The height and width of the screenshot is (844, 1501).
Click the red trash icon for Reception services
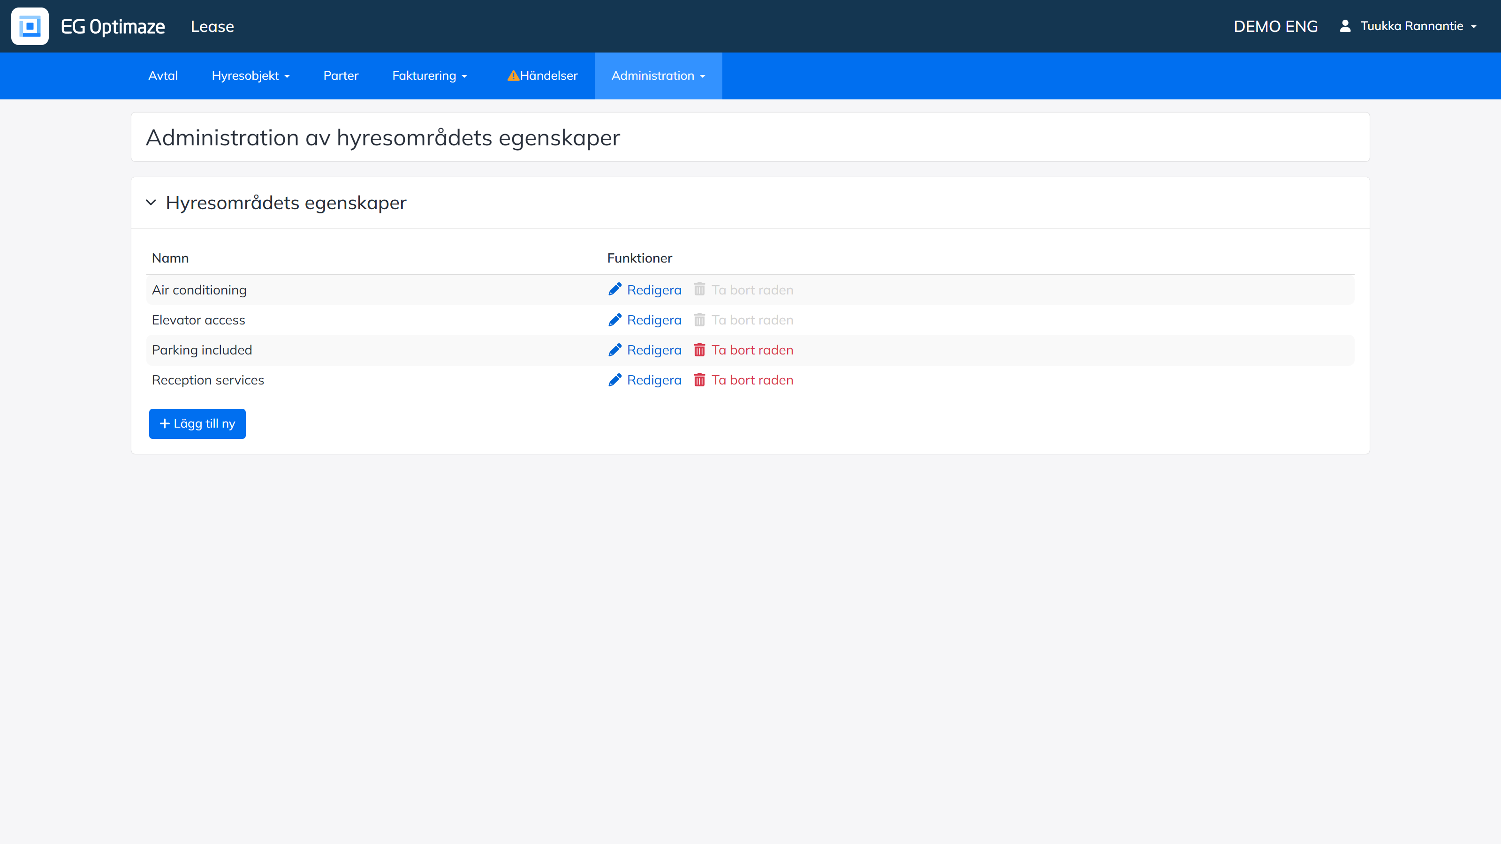pyautogui.click(x=699, y=380)
